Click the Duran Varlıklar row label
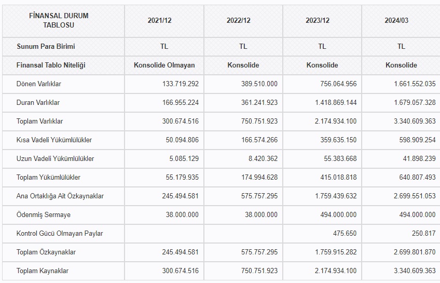440x283 pixels. (x=38, y=102)
